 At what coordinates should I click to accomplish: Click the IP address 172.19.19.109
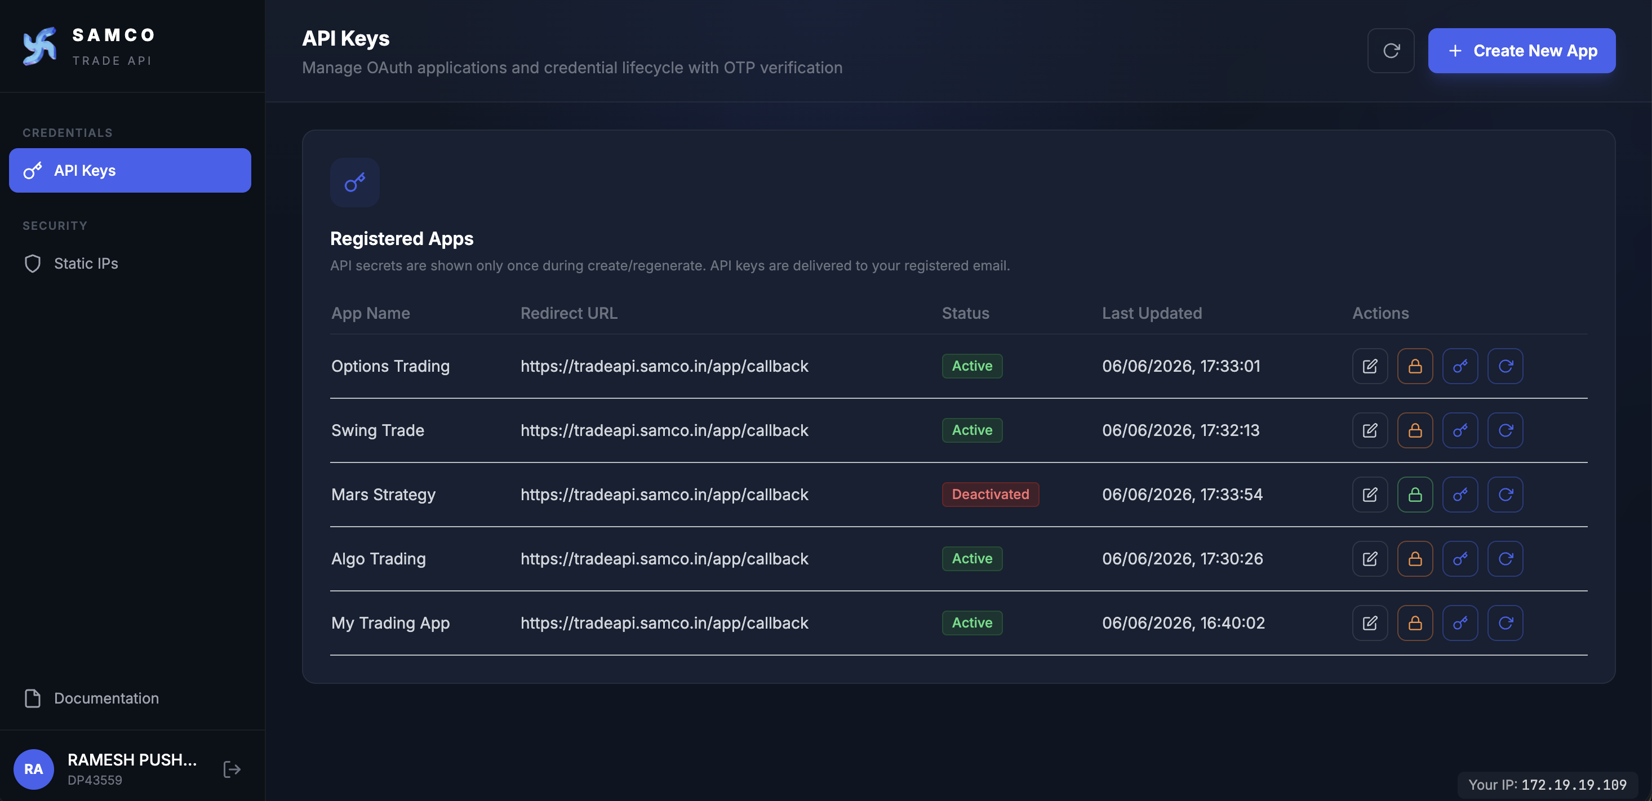tap(1574, 785)
